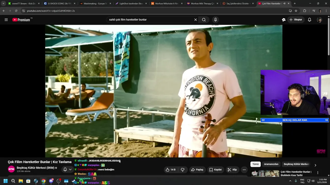Click the Oluştur create button
Screen dimensions: 330x185
click(296, 20)
